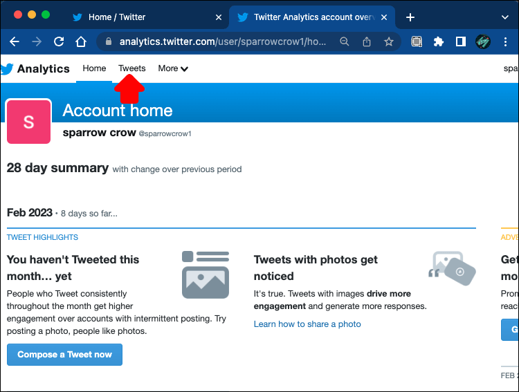The height and width of the screenshot is (392, 519).
Task: Click the TWEET HIGHLIGHTS heading
Action: [42, 237]
